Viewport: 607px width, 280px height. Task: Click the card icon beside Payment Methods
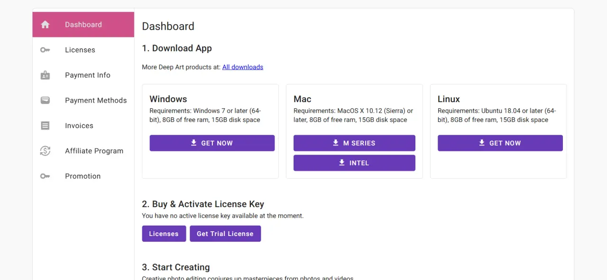45,100
